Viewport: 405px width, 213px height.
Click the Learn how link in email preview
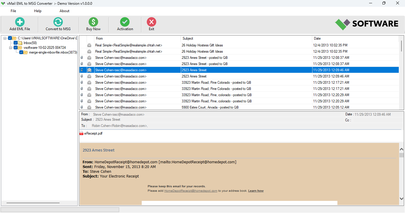(256, 191)
